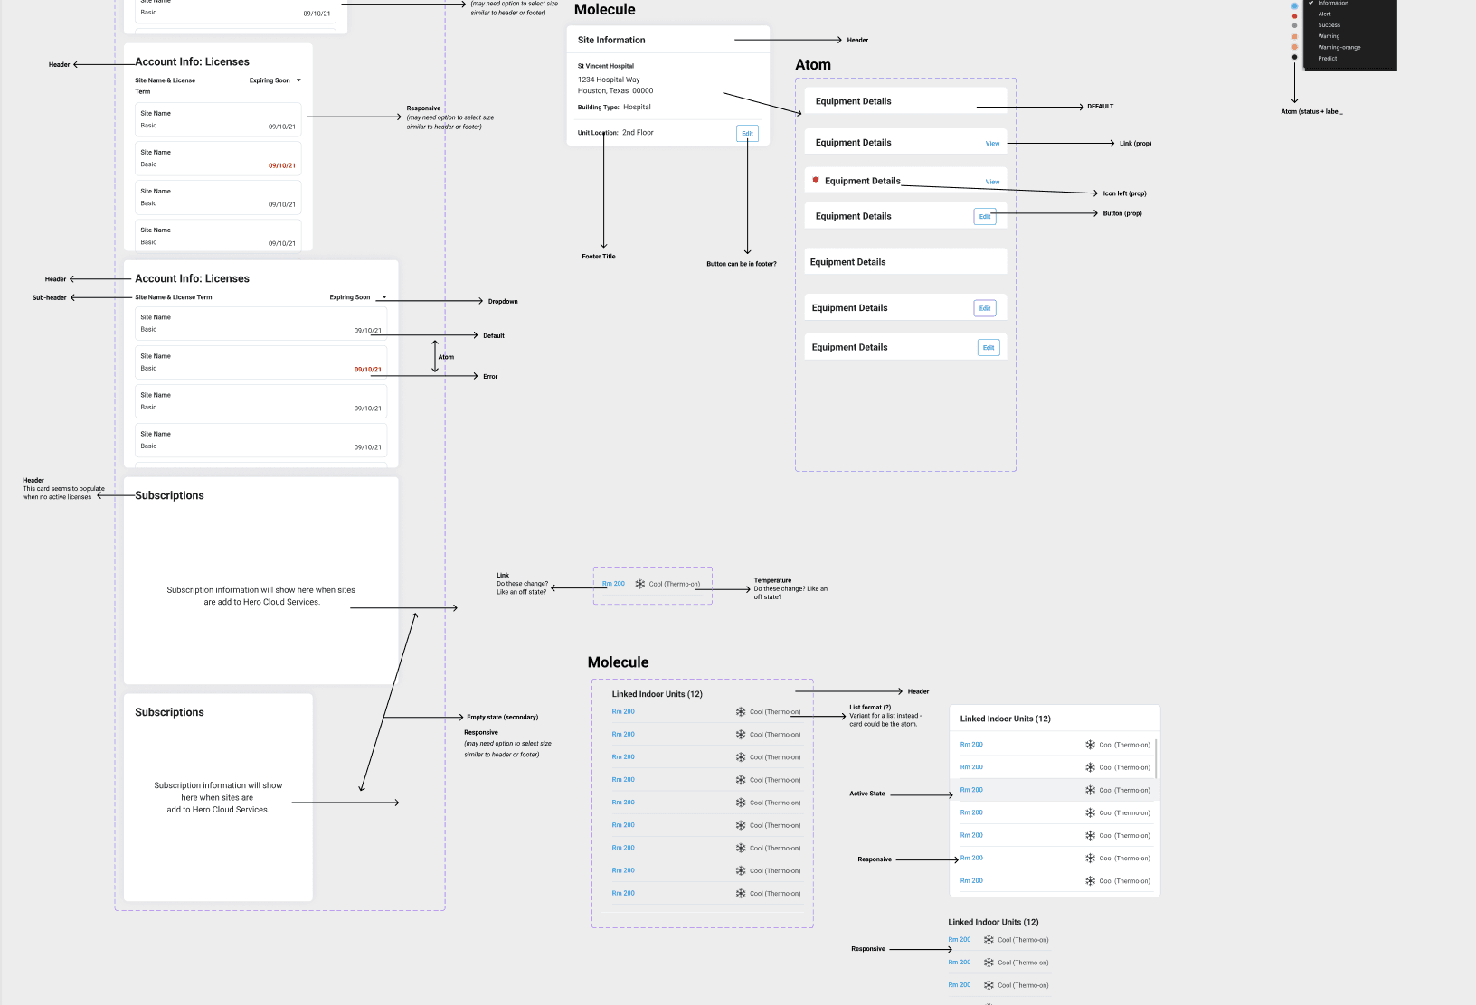This screenshot has height=1005, width=1476.
Task: Select the Atom heading above Equipment Details cards
Action: pyautogui.click(x=813, y=65)
